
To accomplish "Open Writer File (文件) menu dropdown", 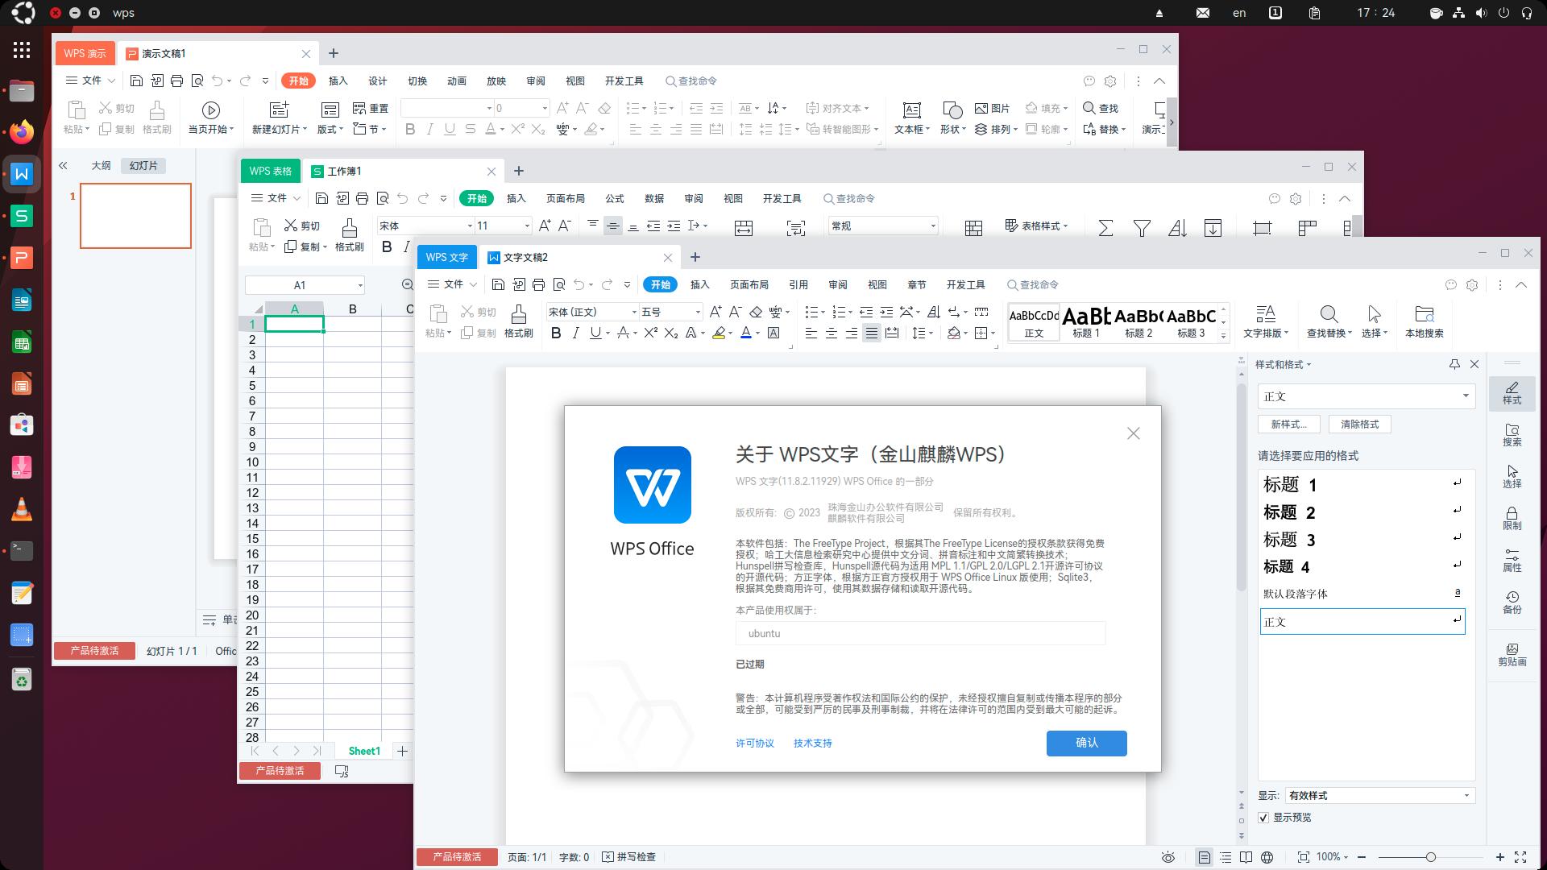I will point(453,284).
